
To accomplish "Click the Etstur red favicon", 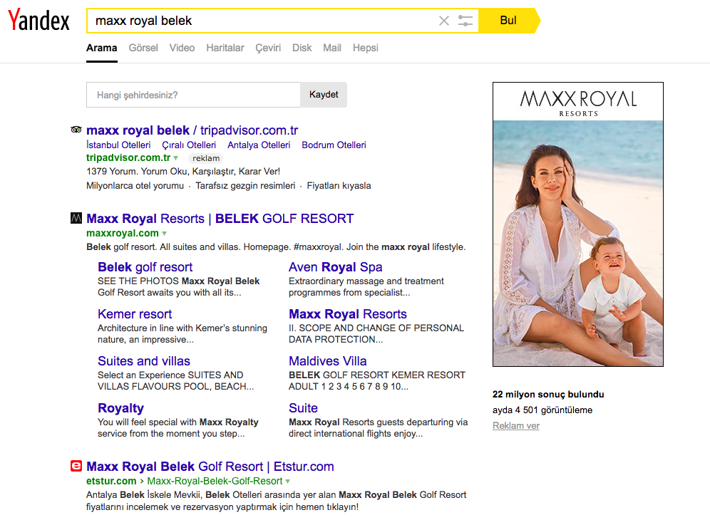I will pyautogui.click(x=76, y=466).
